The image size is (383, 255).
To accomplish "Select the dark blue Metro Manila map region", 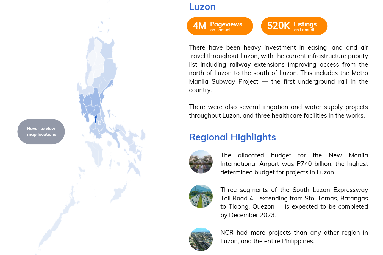I will (96, 119).
